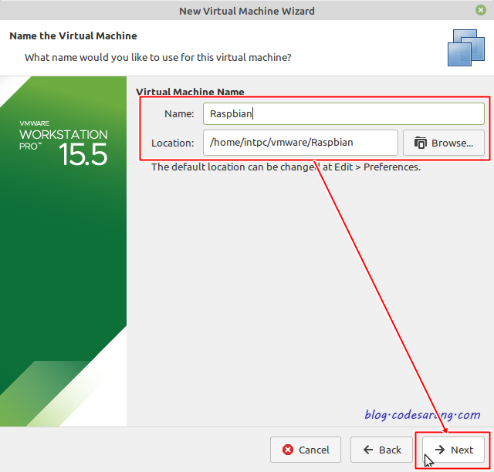494x472 pixels.
Task: Go back with the Back button
Action: (x=381, y=450)
